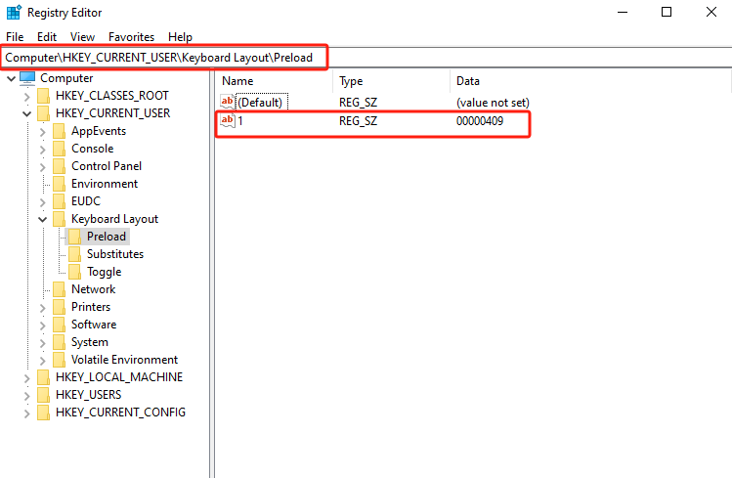Click the HKEY_USERS folder icon
The width and height of the screenshot is (732, 478).
click(43, 395)
